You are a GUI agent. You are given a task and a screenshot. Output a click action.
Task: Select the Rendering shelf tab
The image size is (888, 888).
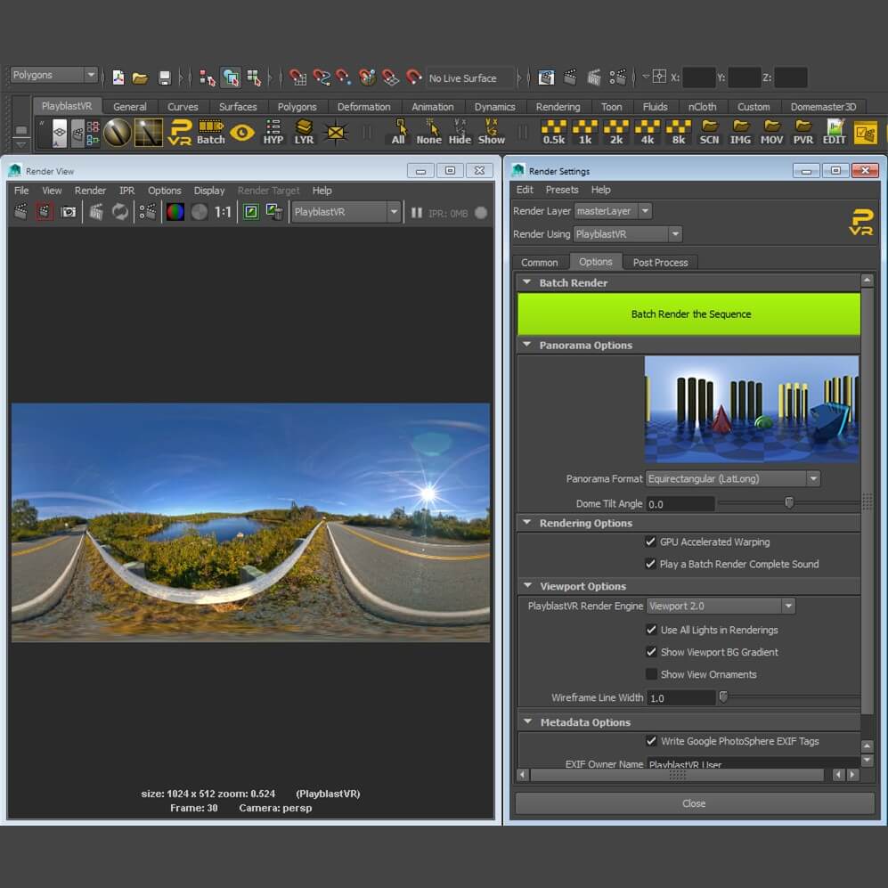pyautogui.click(x=558, y=107)
